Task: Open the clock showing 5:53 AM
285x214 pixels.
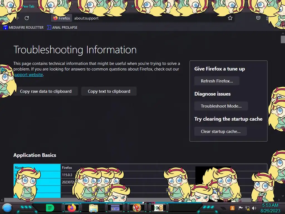Action: pos(270,208)
